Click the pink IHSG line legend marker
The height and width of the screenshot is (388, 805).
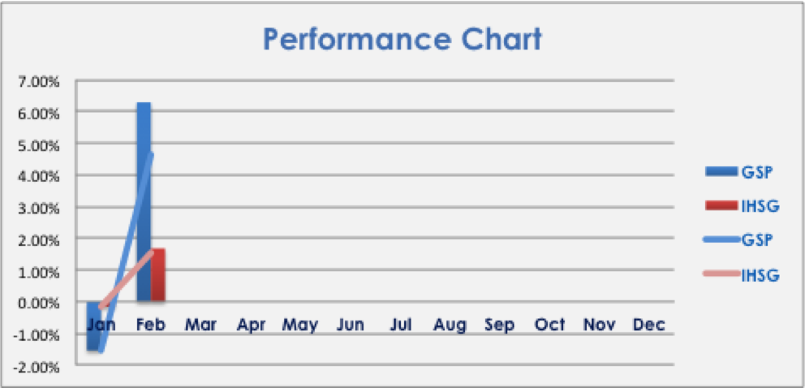(x=721, y=275)
